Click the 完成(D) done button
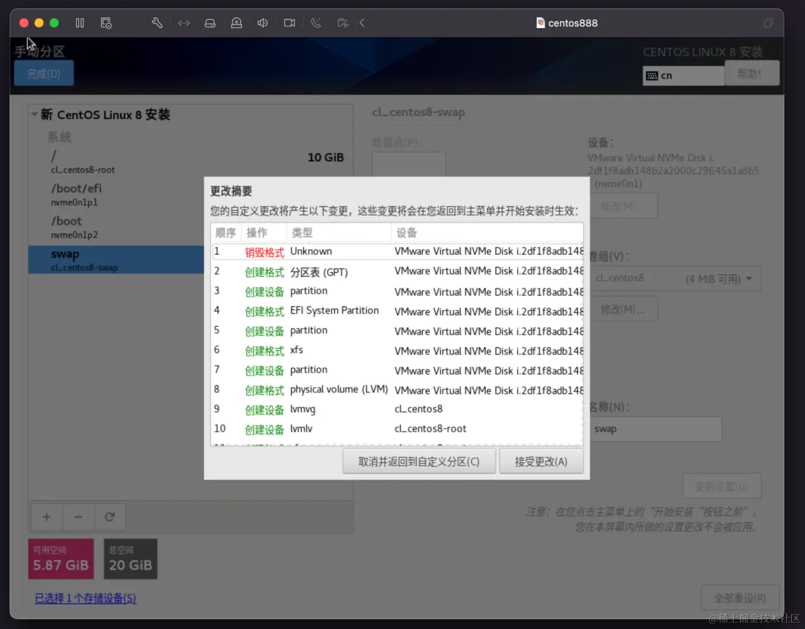 click(x=44, y=73)
